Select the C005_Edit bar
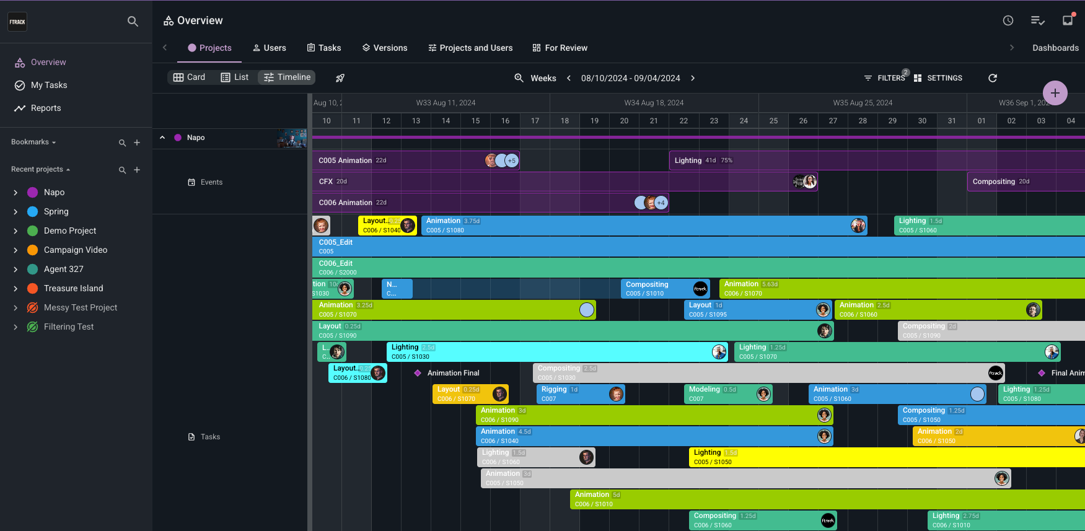The width and height of the screenshot is (1085, 531). 698,247
